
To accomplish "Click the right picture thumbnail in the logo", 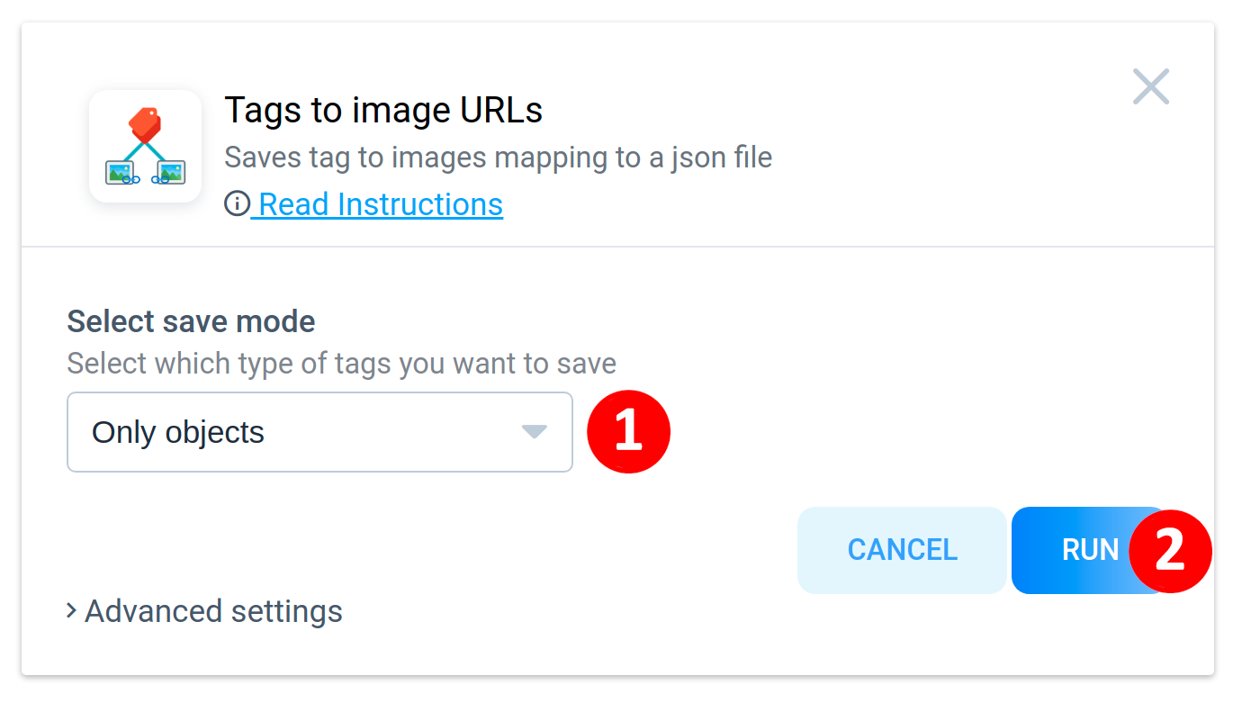I will (171, 171).
